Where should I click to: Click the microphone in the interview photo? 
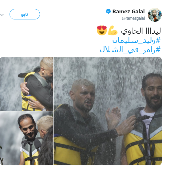(38, 145)
